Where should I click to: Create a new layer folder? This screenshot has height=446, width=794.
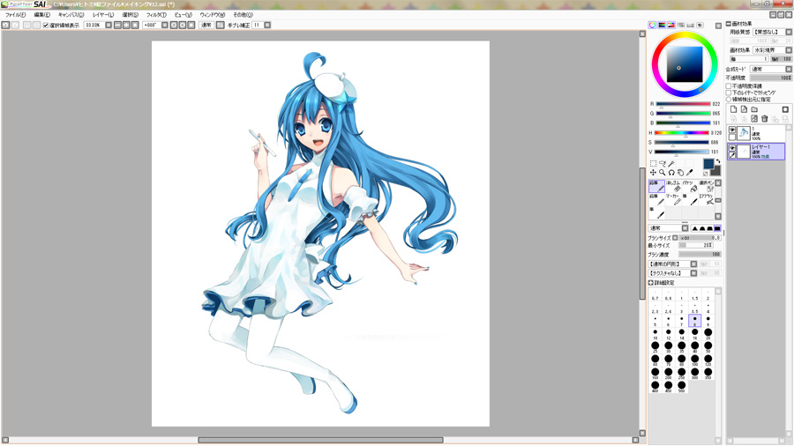[754, 109]
